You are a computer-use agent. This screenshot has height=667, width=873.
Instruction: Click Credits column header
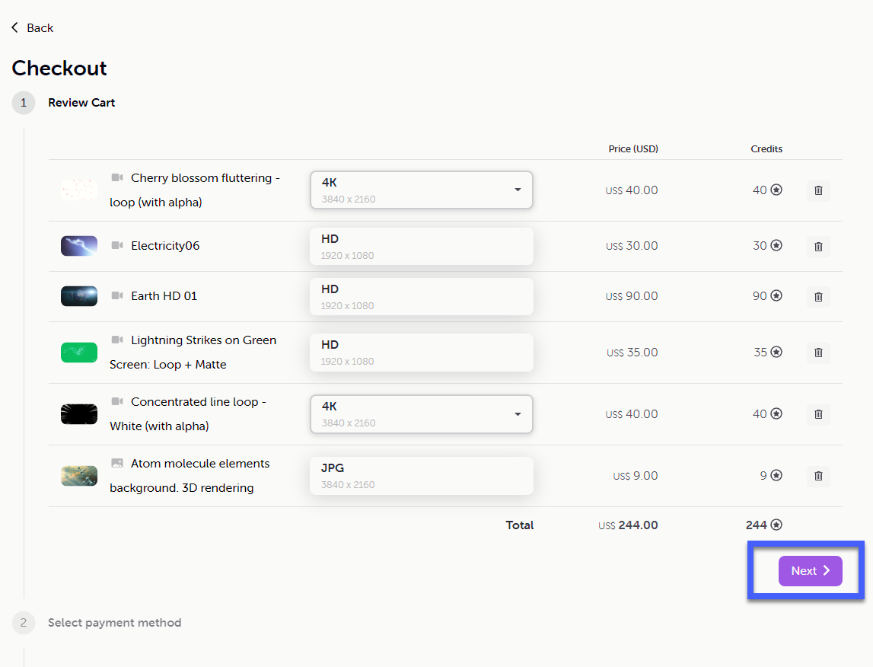766,148
